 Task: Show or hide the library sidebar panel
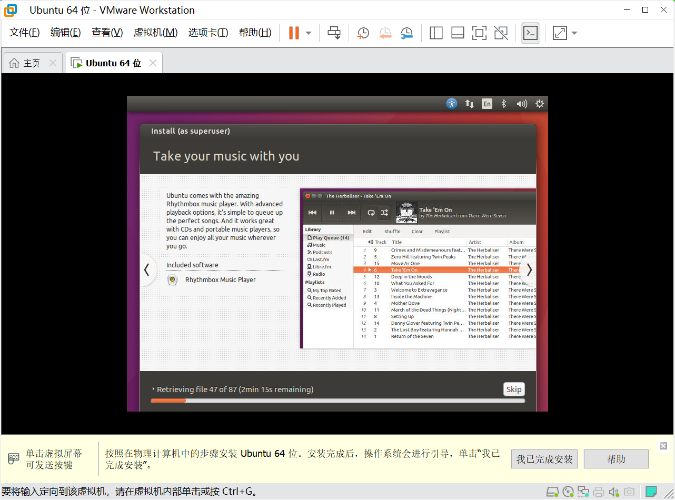[x=436, y=33]
